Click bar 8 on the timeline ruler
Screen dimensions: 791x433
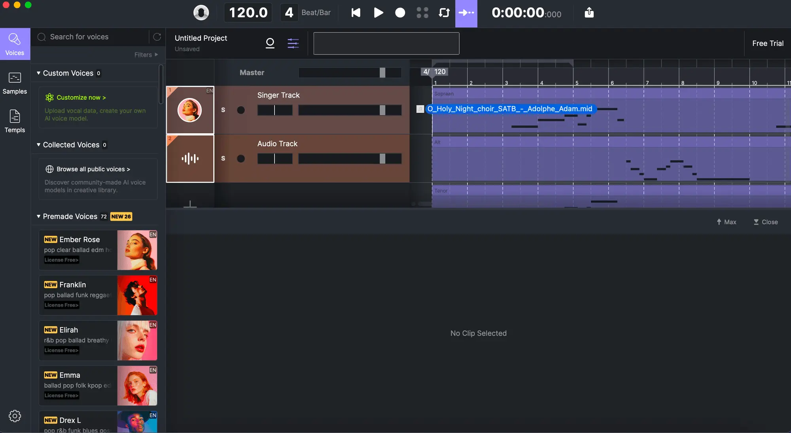coord(683,83)
